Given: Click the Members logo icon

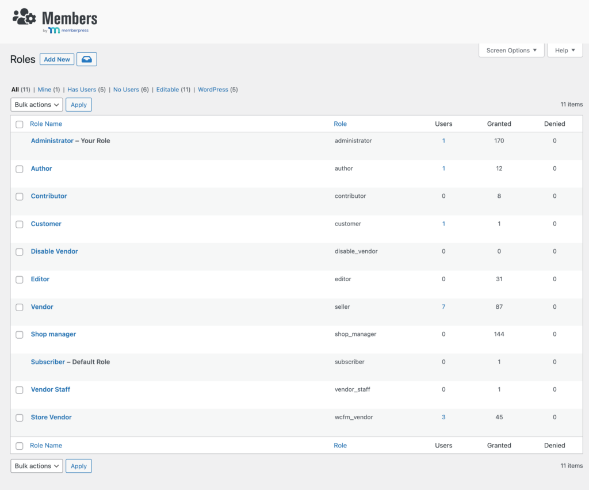Looking at the screenshot, I should pyautogui.click(x=24, y=17).
